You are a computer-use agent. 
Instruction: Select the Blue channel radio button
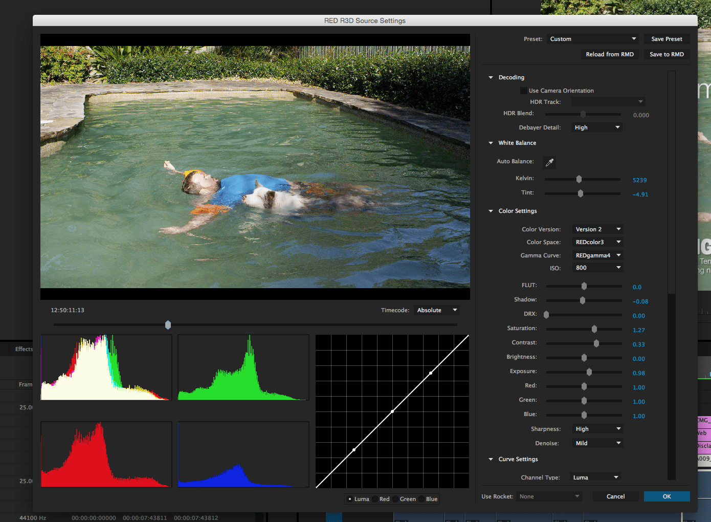tap(421, 499)
